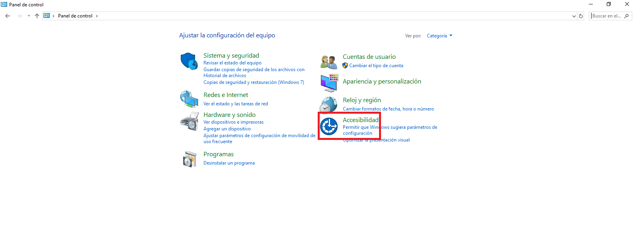
Task: Open the Ver por Categoría dropdown
Action: pyautogui.click(x=440, y=36)
